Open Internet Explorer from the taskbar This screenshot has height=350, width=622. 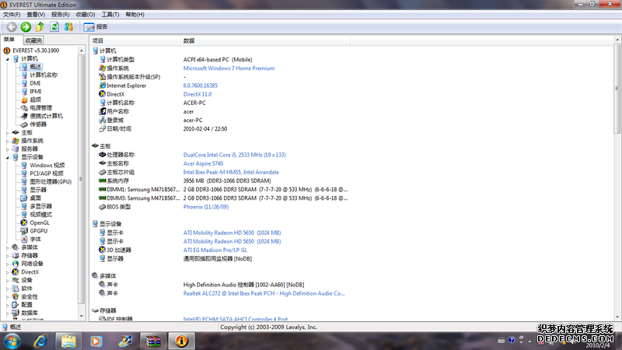coord(40,341)
